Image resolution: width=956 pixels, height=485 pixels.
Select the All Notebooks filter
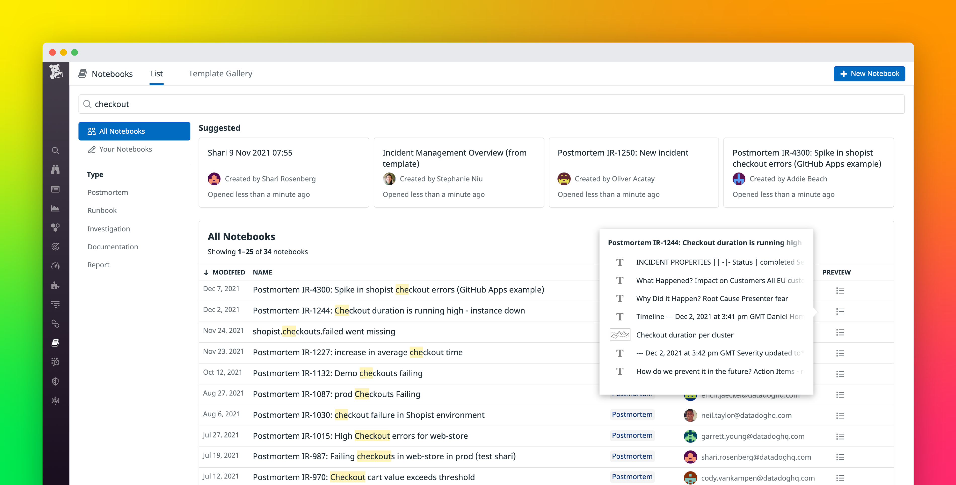[x=134, y=131]
